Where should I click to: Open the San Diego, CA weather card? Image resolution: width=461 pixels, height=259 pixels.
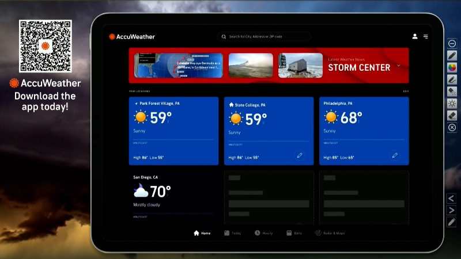pyautogui.click(x=174, y=197)
